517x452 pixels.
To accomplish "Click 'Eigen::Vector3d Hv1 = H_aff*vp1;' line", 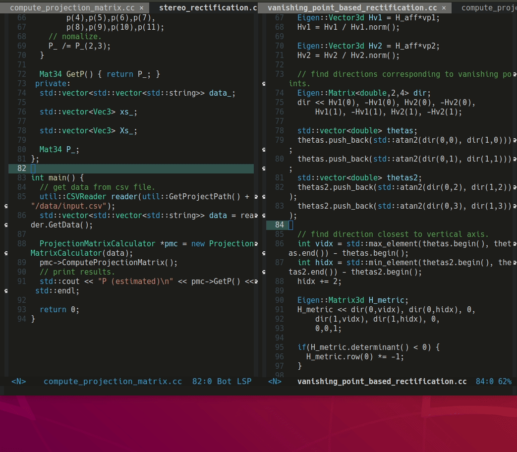I will (368, 18).
